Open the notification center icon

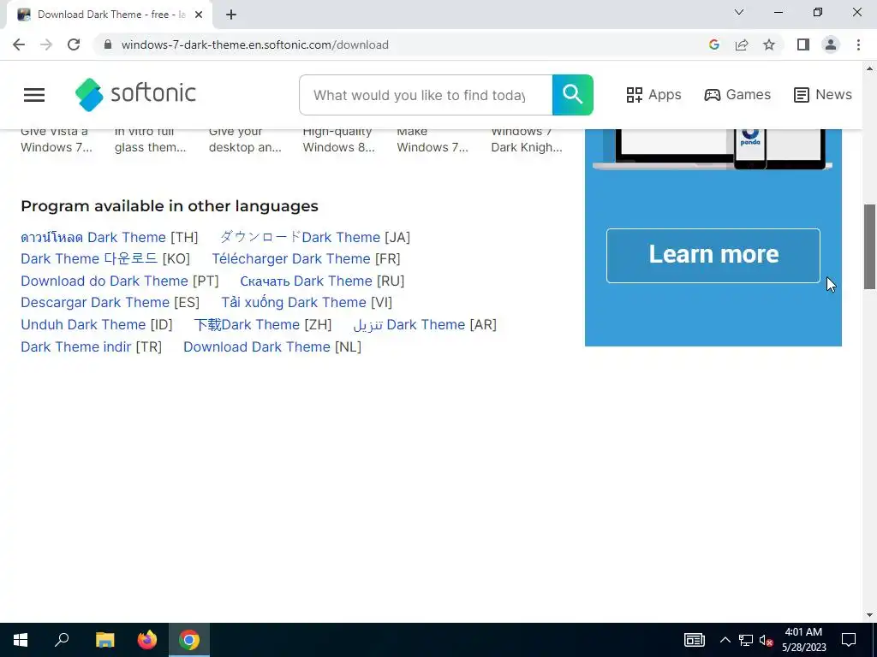849,640
